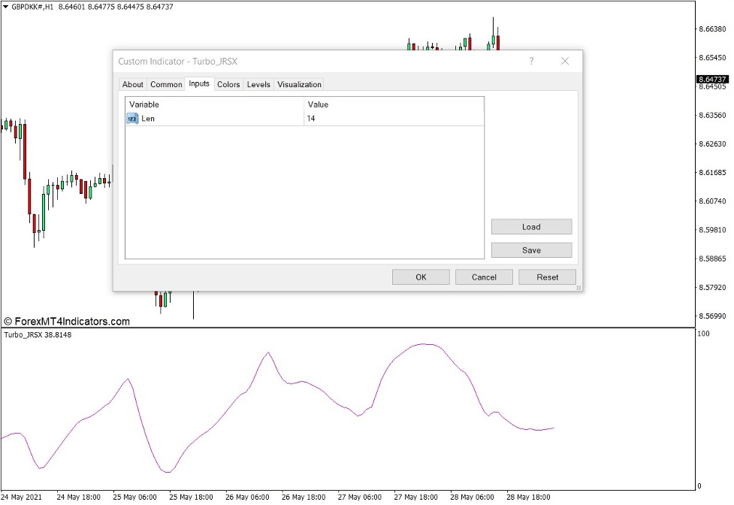Select the Inputs tab
This screenshot has width=734, height=505.
[199, 84]
